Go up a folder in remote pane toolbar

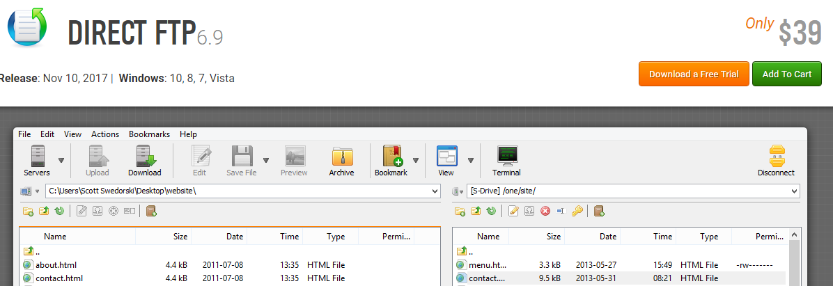pyautogui.click(x=476, y=211)
